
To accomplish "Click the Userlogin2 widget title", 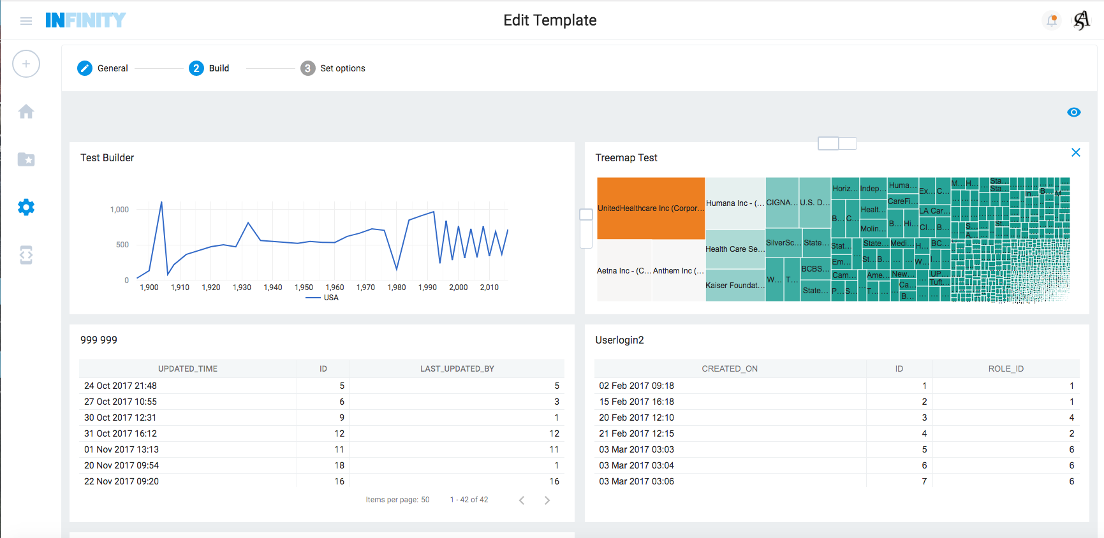I will point(619,340).
